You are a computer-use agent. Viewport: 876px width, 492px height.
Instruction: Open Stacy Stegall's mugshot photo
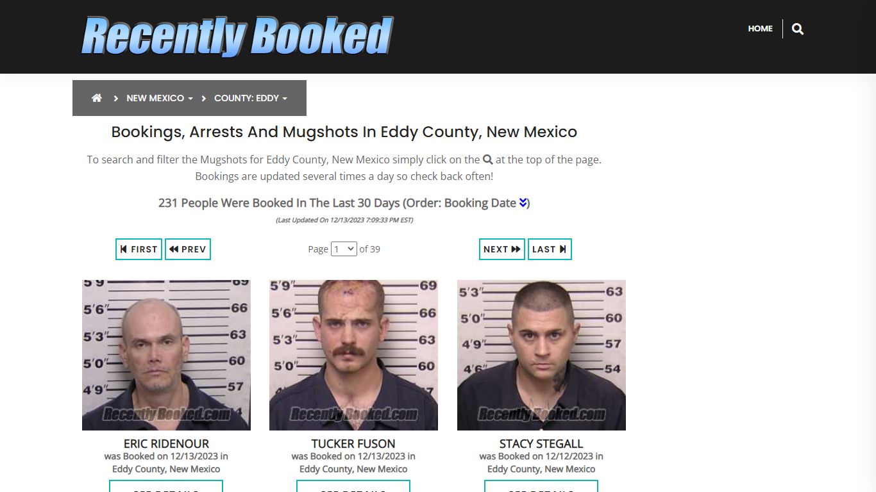[541, 355]
